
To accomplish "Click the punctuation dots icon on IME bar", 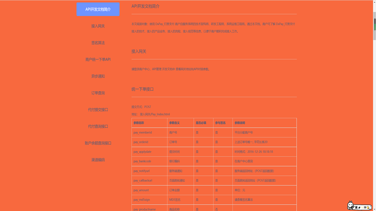I will tap(362, 207).
